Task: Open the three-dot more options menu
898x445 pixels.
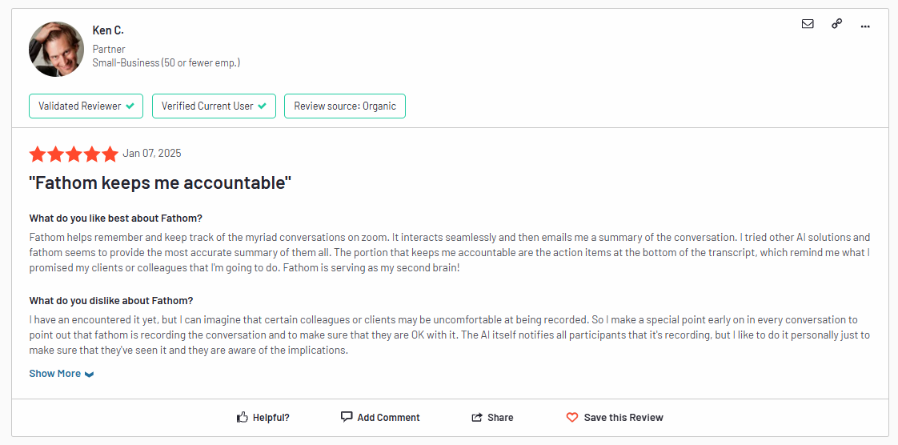Action: [x=865, y=26]
